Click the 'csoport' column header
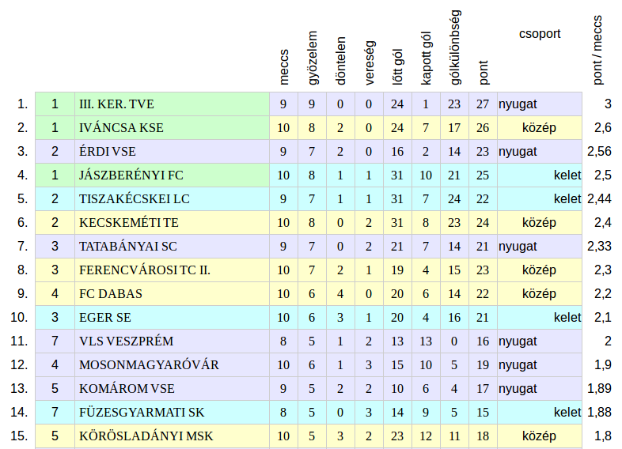The height and width of the screenshot is (449, 622). [x=540, y=34]
